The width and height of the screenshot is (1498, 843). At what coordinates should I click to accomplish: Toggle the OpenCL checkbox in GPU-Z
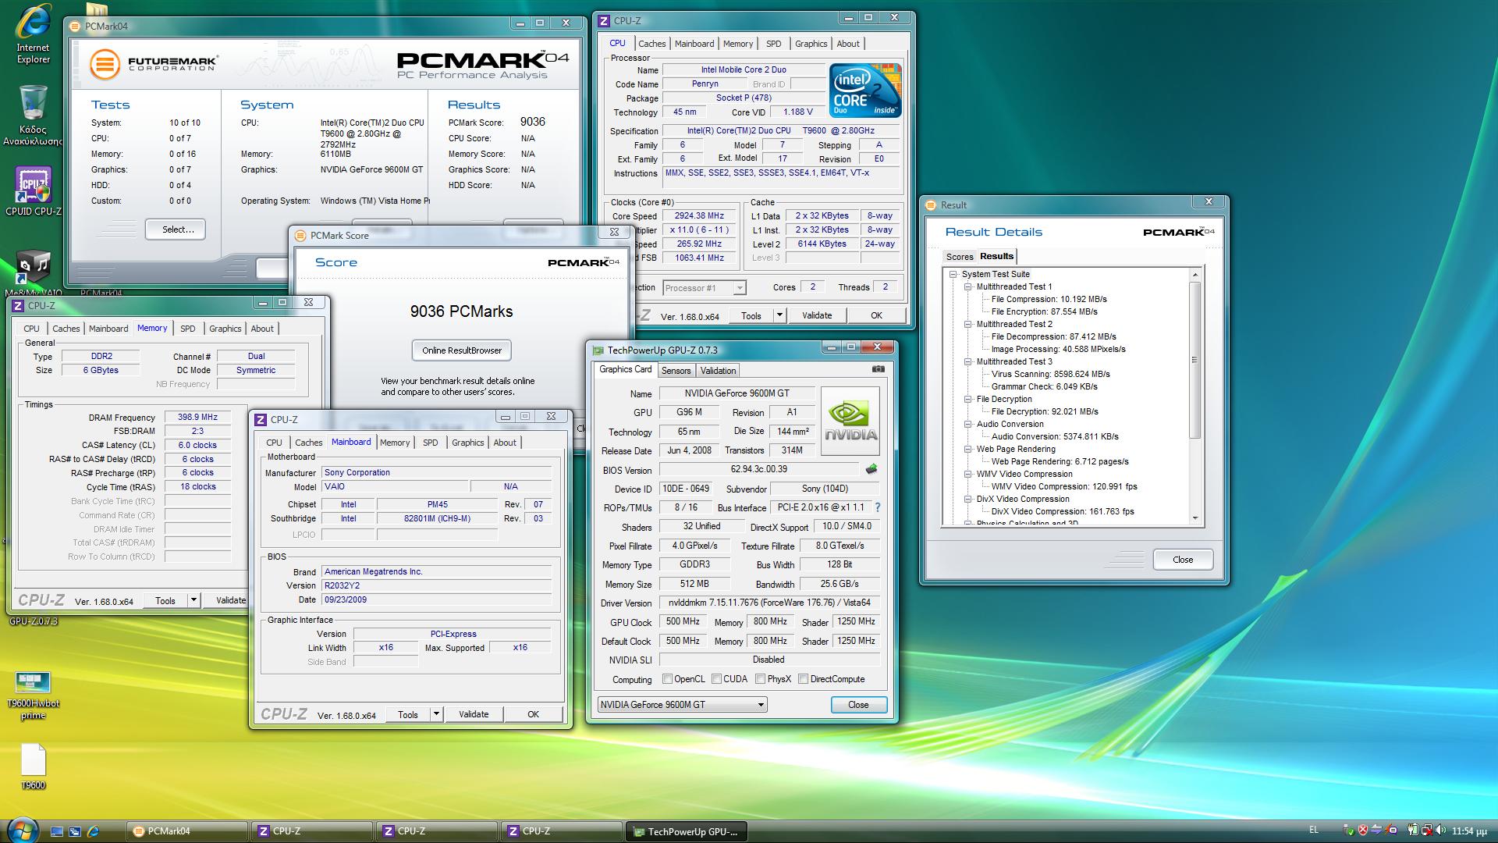(x=667, y=679)
